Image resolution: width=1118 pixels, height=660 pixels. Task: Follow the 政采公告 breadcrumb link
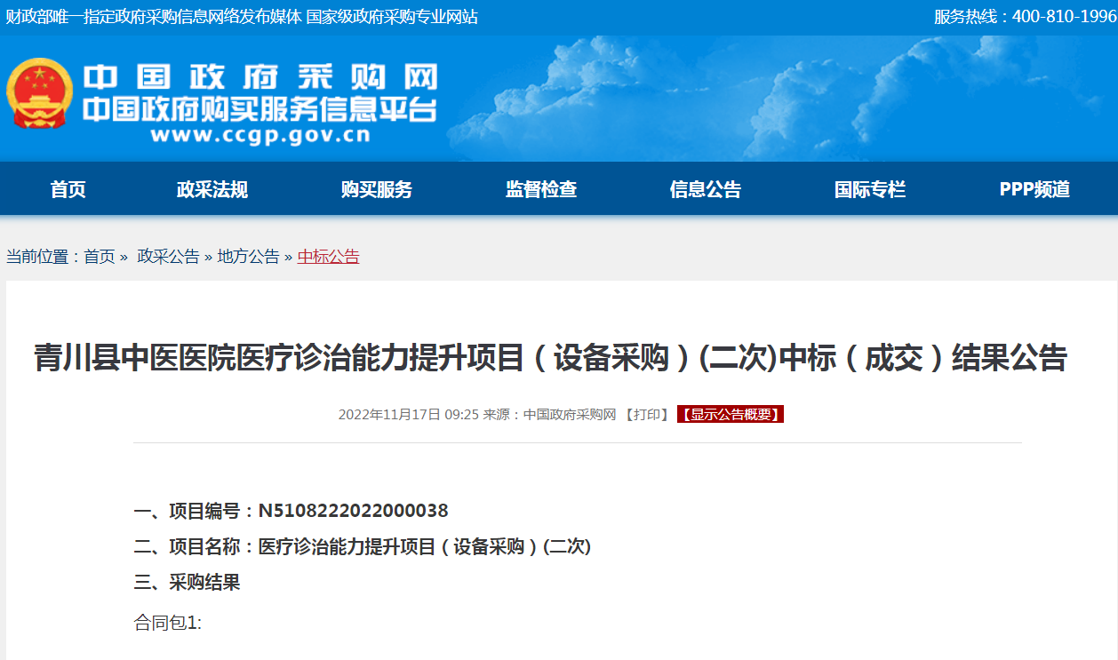tap(168, 255)
